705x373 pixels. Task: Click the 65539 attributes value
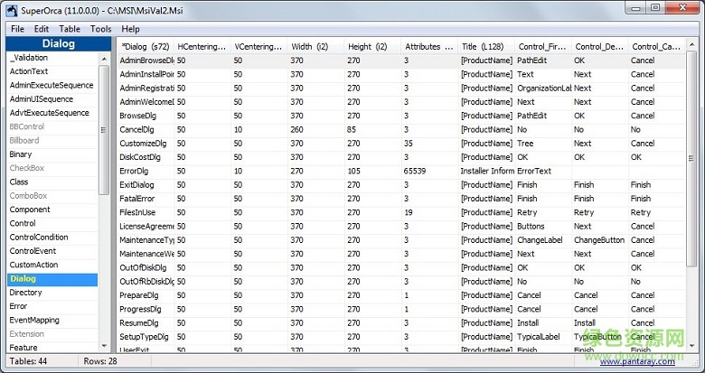pos(415,172)
